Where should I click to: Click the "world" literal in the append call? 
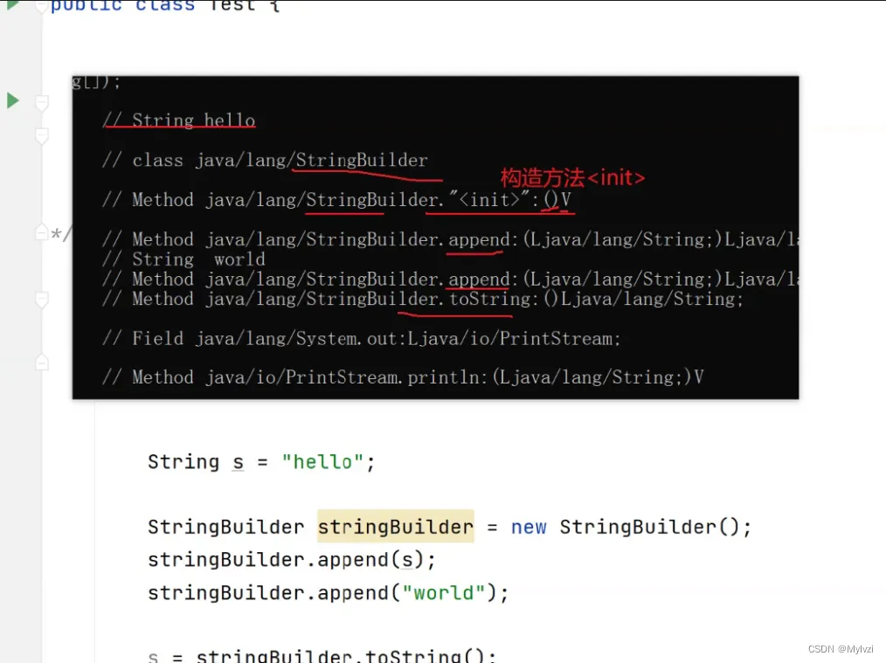444,593
